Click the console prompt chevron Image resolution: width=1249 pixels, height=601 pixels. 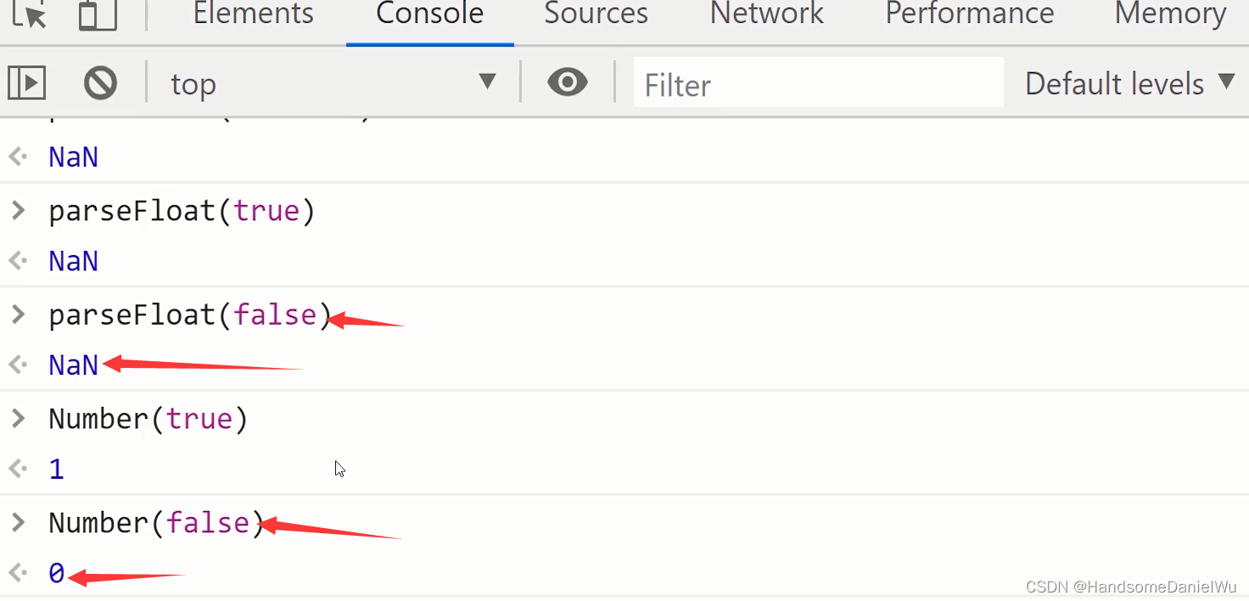pyautogui.click(x=17, y=210)
